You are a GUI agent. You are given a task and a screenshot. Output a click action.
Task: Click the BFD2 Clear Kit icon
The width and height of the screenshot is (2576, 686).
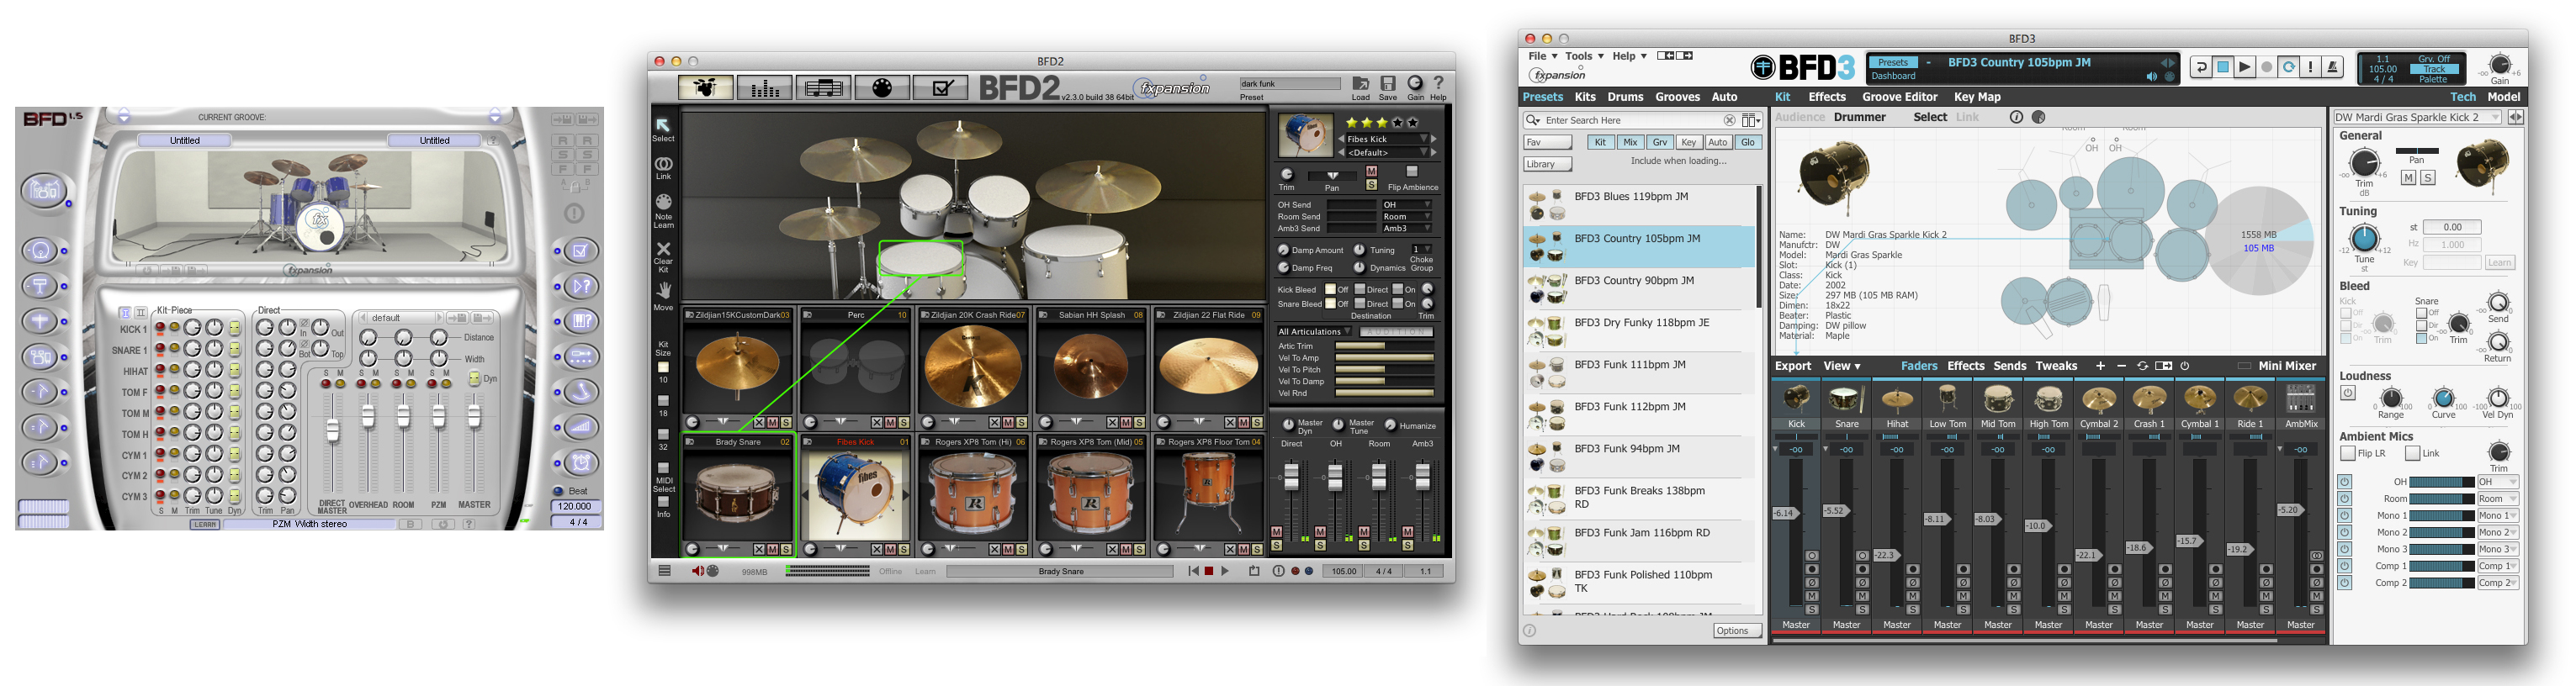click(x=663, y=249)
